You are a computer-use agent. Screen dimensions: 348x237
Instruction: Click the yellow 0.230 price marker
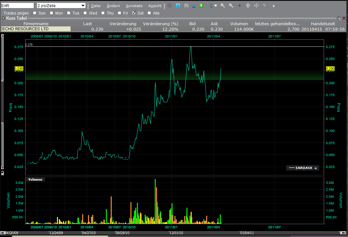(x=19, y=69)
